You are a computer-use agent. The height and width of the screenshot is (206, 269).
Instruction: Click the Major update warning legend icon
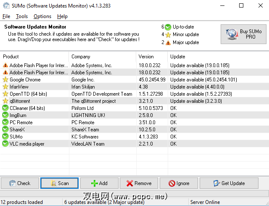[x=168, y=42]
